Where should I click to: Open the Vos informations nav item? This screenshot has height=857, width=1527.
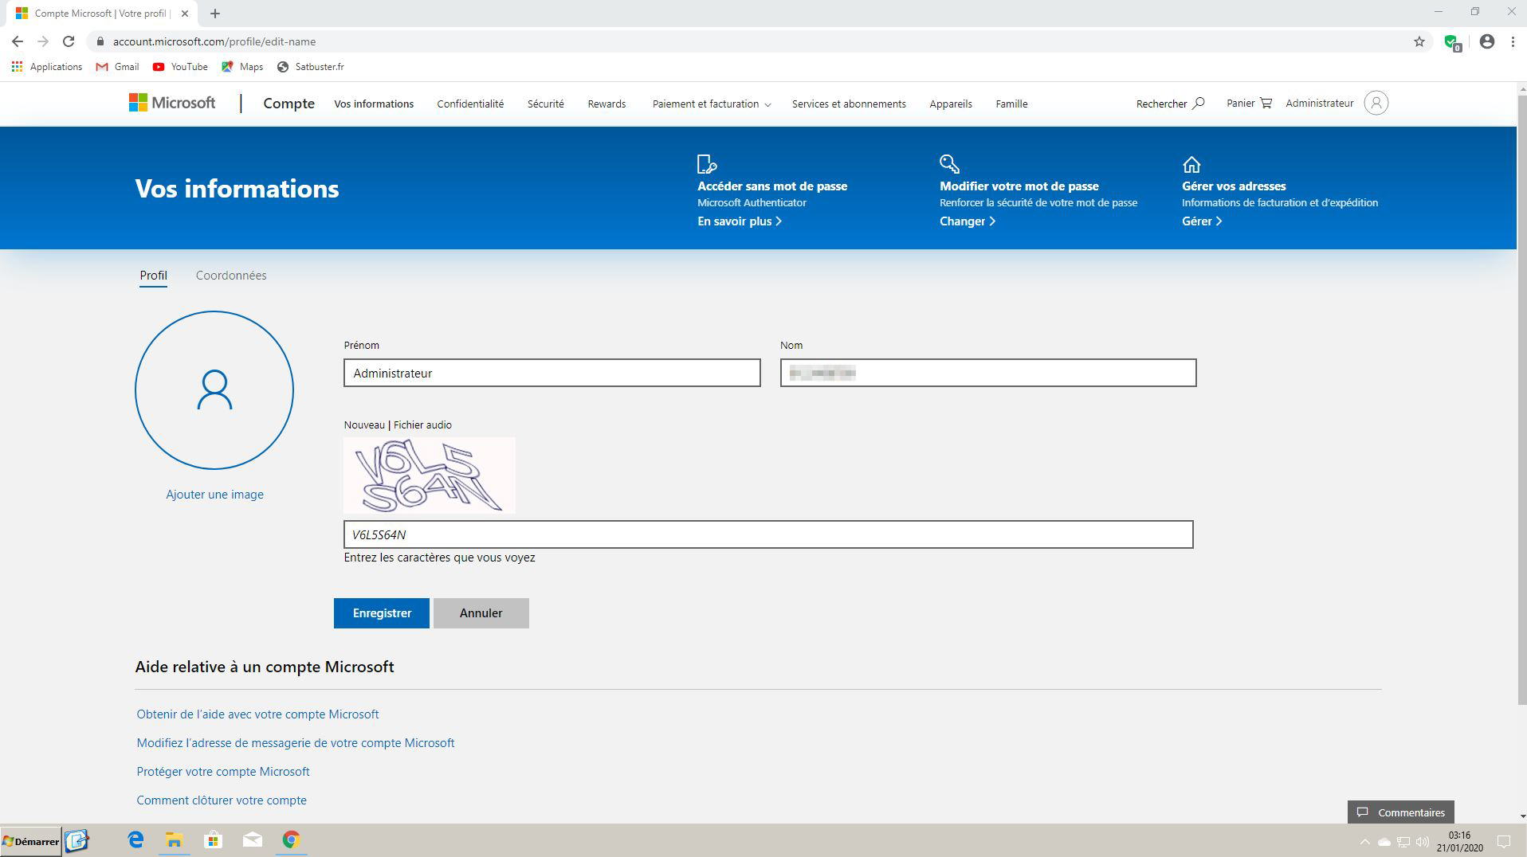point(374,104)
